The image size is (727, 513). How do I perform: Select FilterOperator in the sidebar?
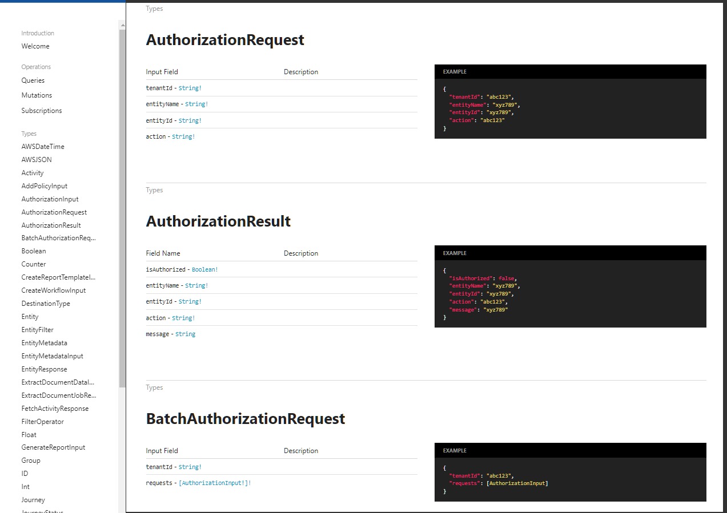click(42, 422)
